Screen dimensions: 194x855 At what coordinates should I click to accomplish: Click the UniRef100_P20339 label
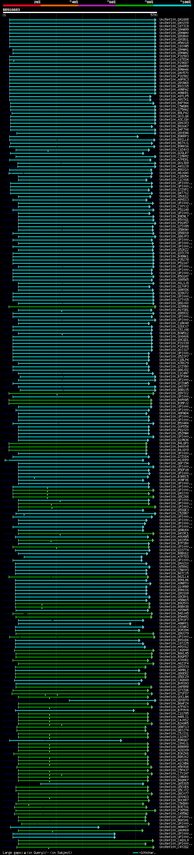click(x=174, y=343)
